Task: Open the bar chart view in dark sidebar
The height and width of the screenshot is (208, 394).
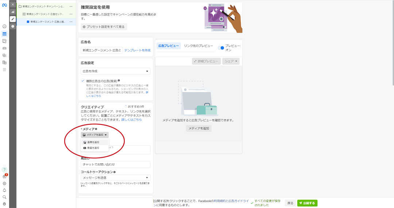Action: pos(13,12)
